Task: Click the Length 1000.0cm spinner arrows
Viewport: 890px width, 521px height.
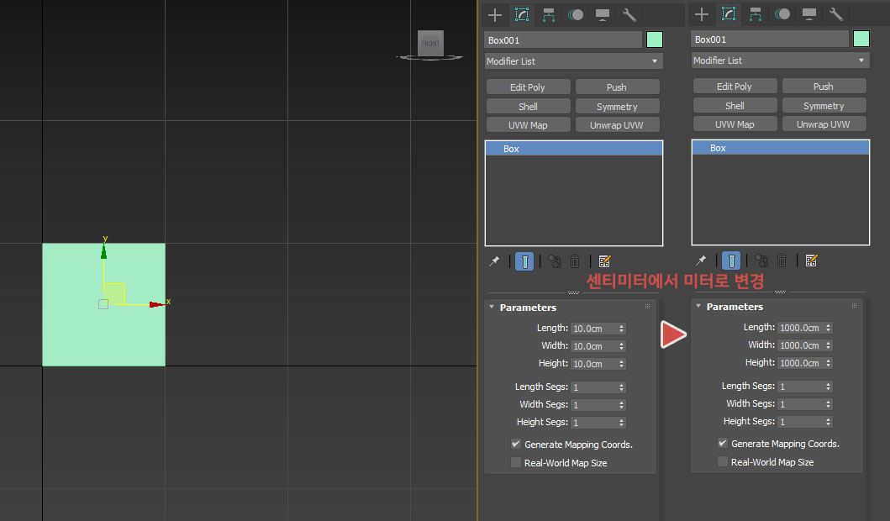Action: [828, 328]
